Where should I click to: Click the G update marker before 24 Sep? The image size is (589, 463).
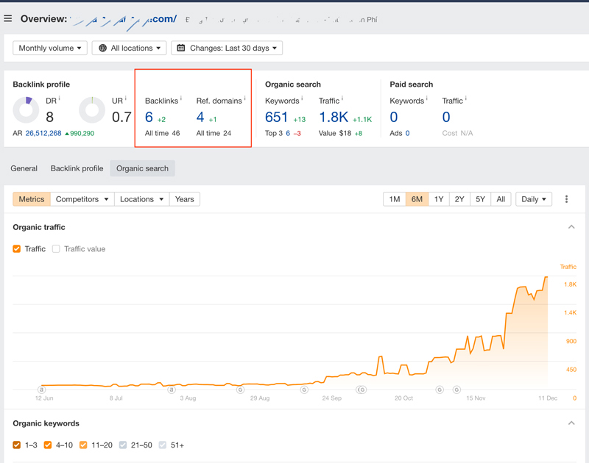click(x=304, y=390)
